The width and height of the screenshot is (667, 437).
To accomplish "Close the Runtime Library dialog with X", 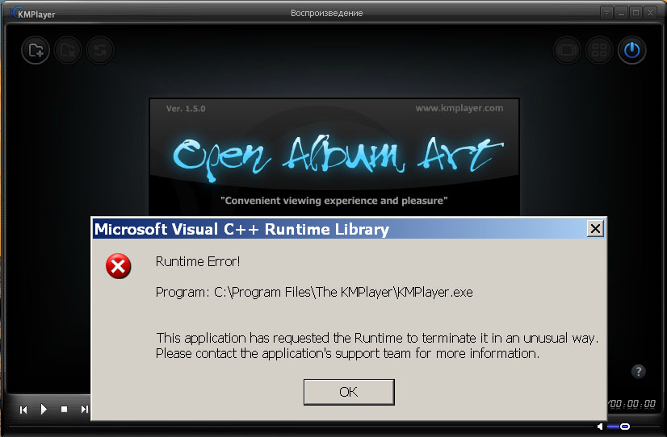I will (x=596, y=229).
